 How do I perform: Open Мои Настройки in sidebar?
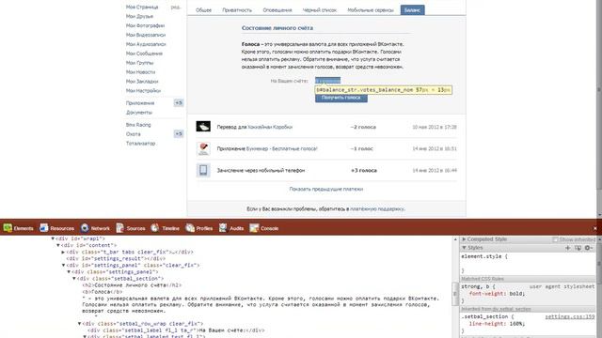pyautogui.click(x=143, y=90)
